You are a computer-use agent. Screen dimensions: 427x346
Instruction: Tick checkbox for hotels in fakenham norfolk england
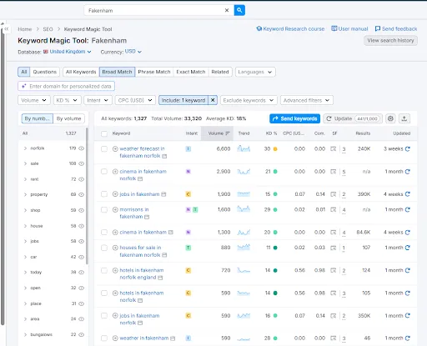click(104, 270)
